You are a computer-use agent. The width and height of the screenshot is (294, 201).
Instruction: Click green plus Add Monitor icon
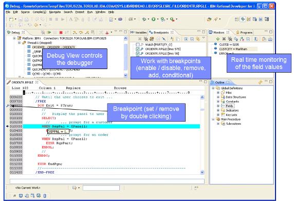coord(218,39)
